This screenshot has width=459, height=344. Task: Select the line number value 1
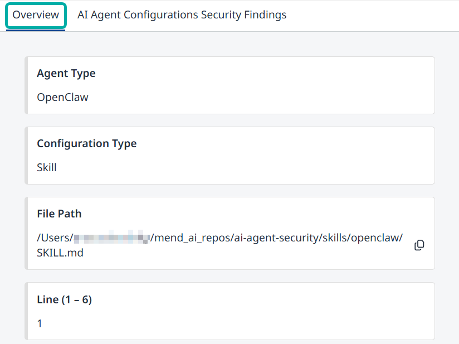(x=40, y=323)
